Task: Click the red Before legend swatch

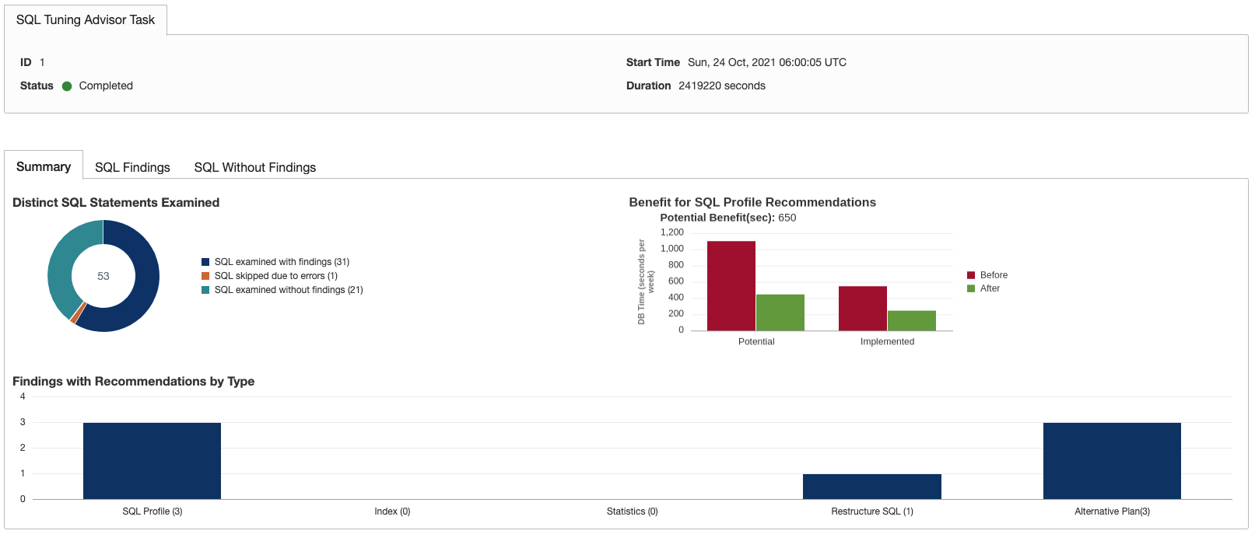Action: tap(971, 275)
